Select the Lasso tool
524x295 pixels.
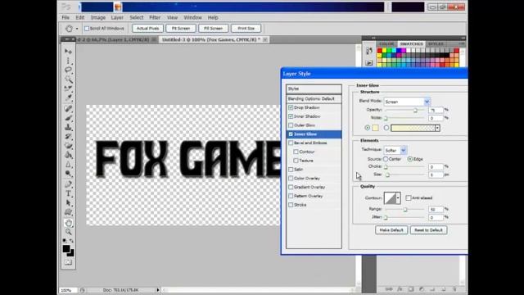coord(68,70)
